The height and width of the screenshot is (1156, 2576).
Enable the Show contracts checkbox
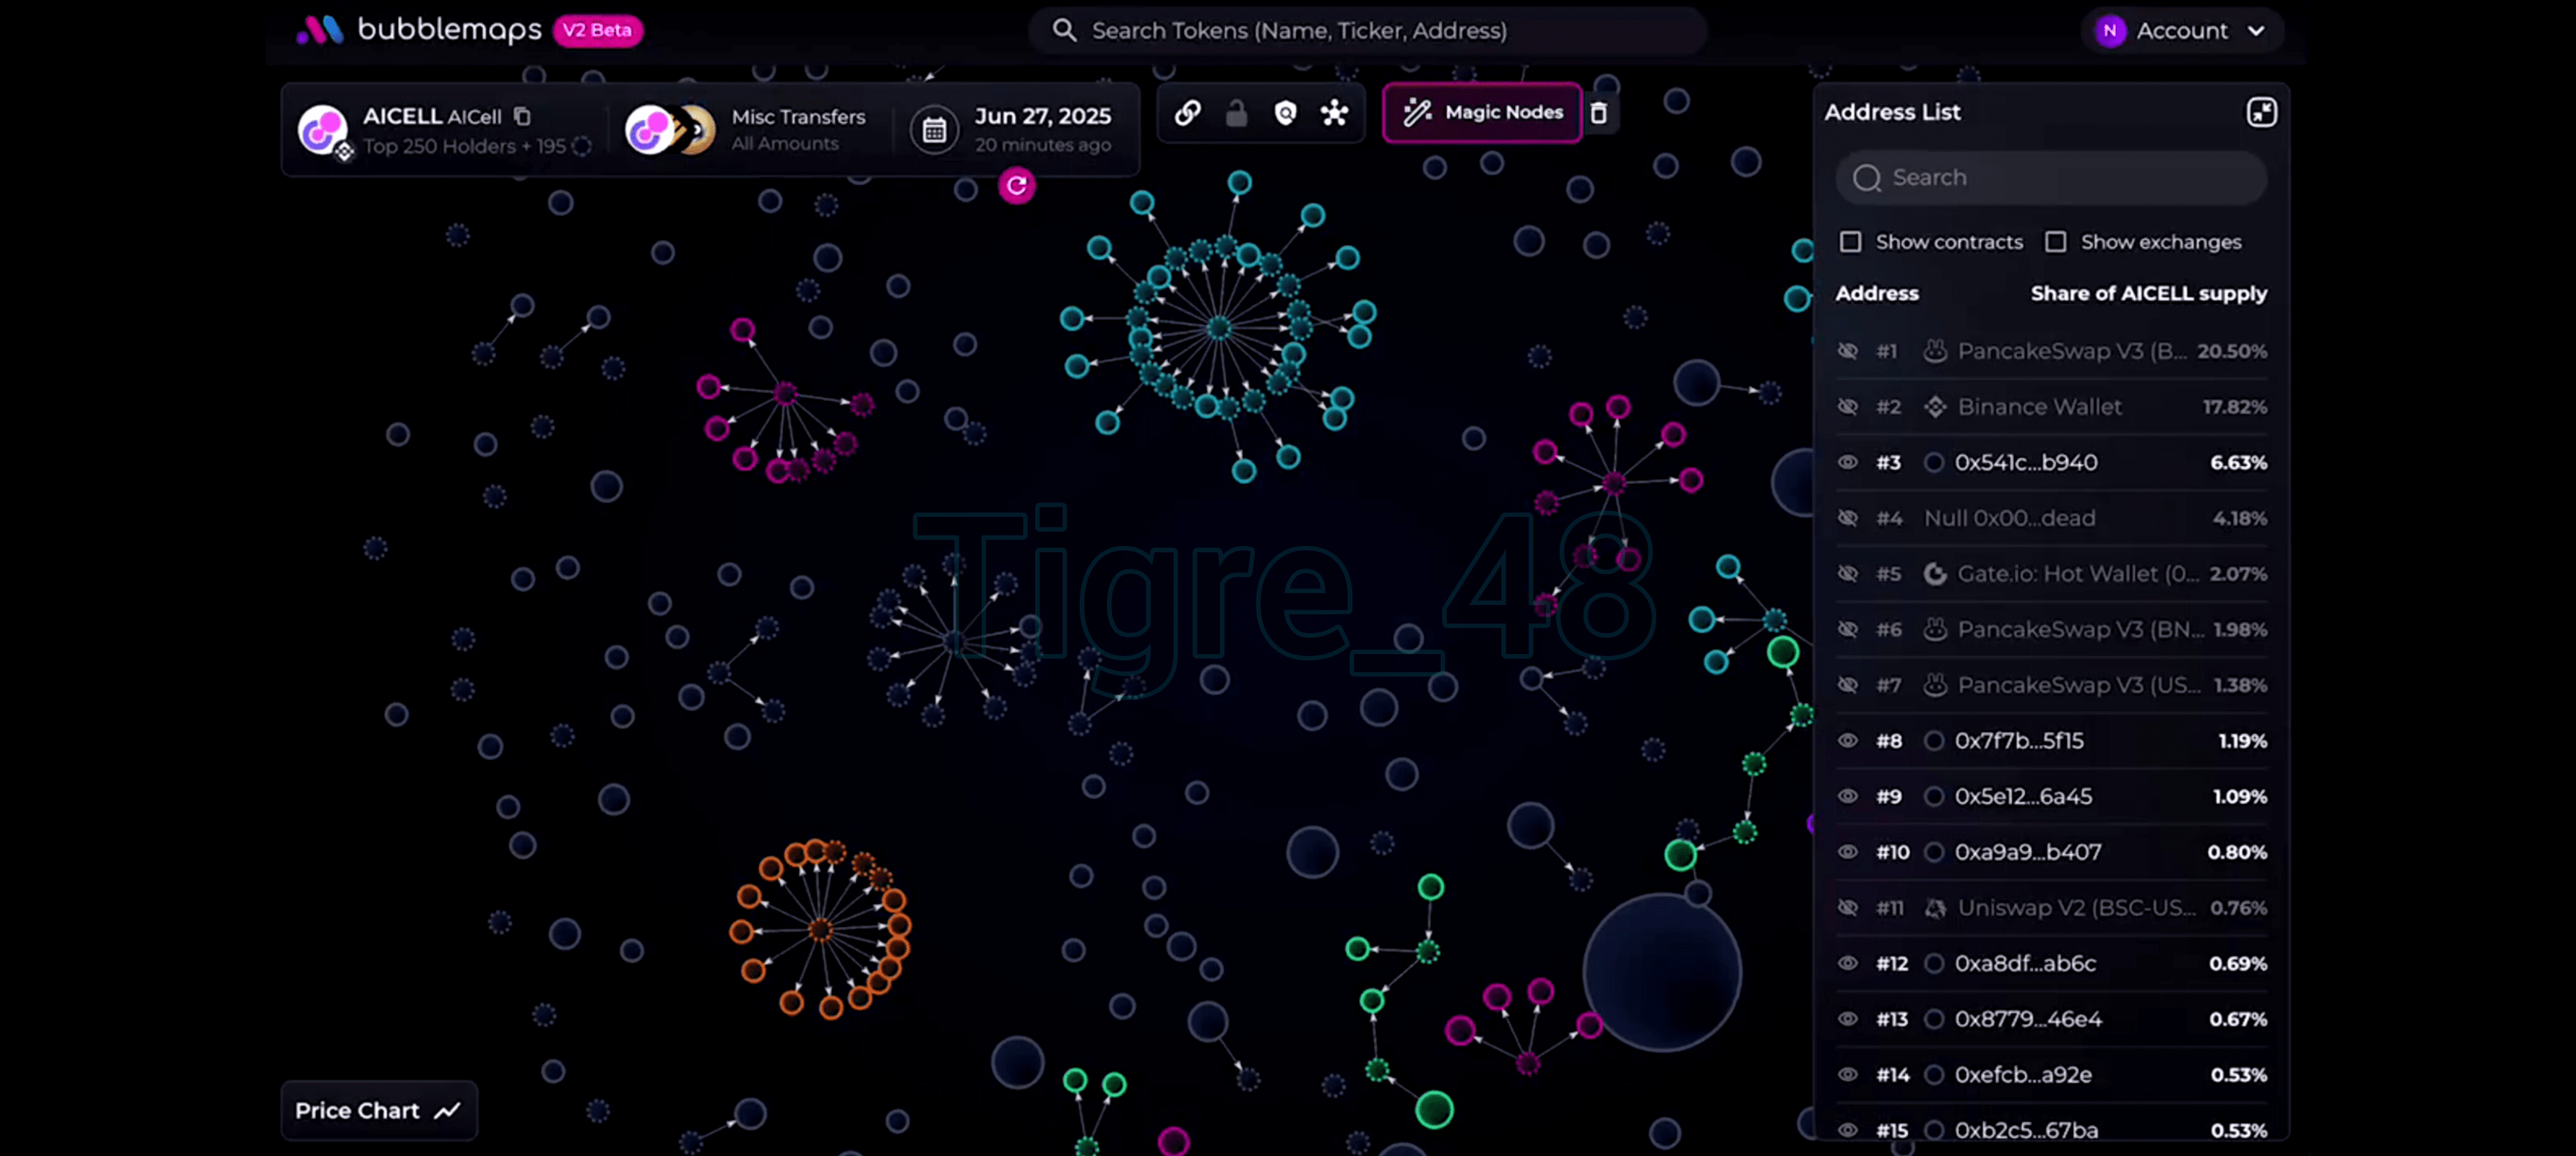[1850, 242]
